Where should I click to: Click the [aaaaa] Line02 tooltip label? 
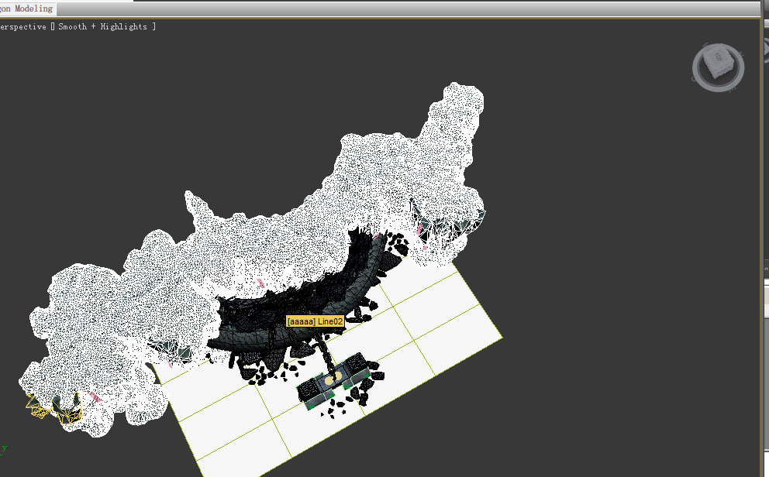tap(316, 321)
